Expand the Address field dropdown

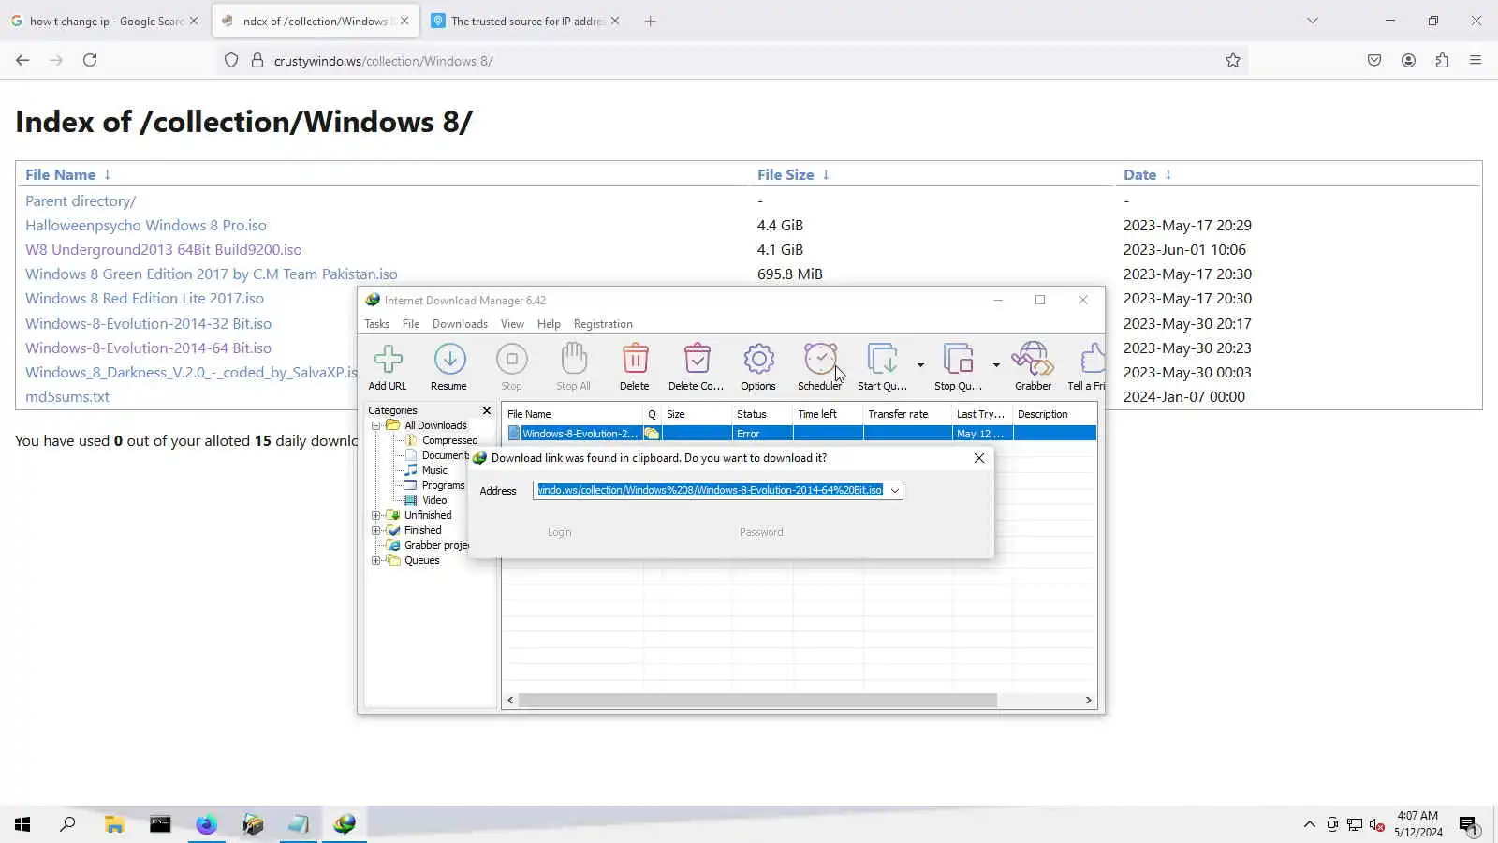894,491
